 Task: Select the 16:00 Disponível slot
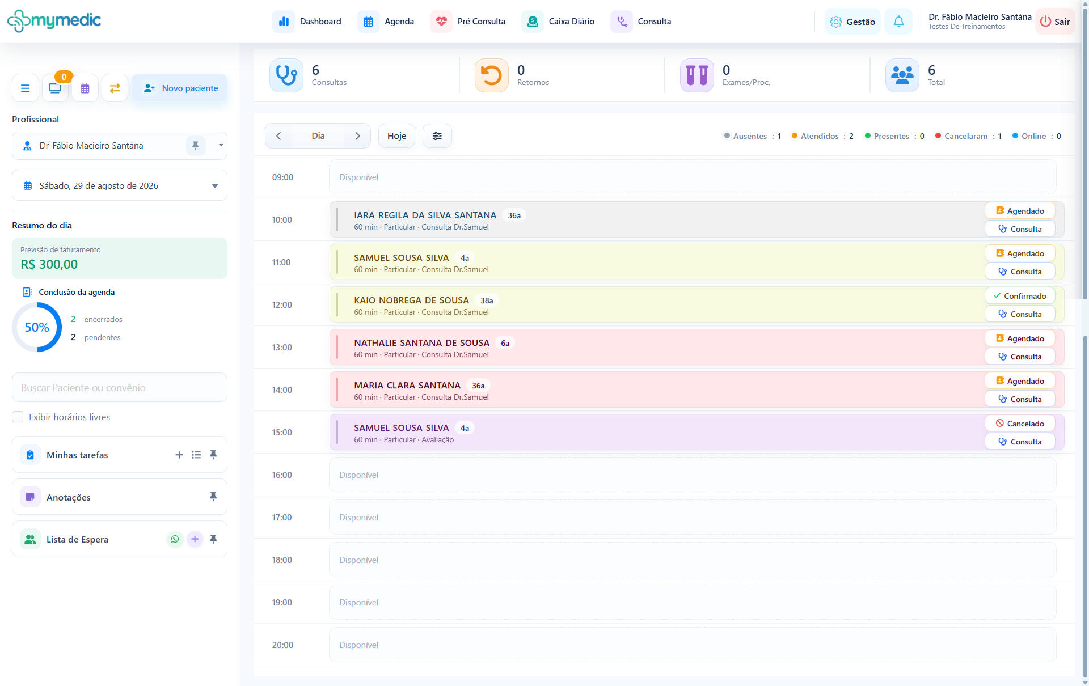(x=693, y=475)
